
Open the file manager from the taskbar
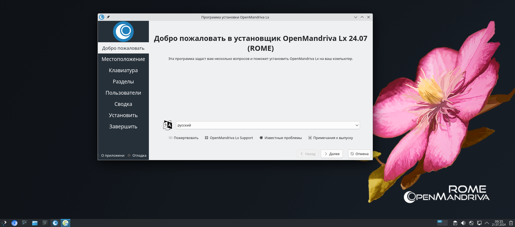(x=35, y=223)
